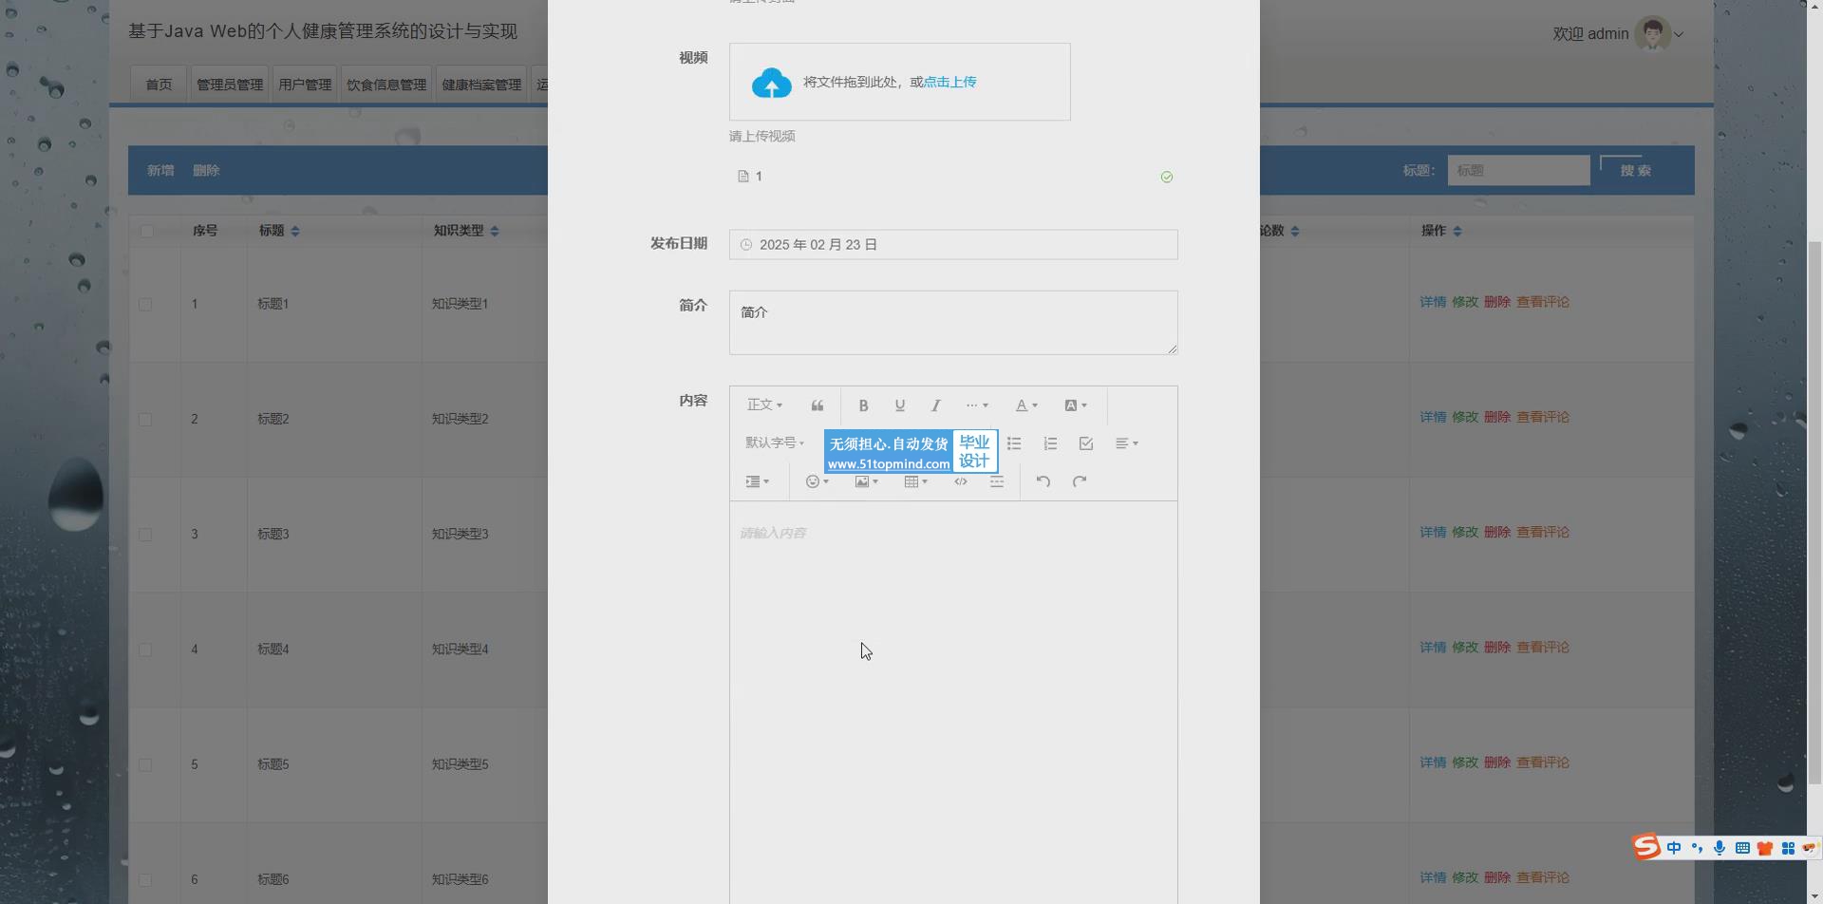Insert a to-do checklist item

[x=1086, y=443]
